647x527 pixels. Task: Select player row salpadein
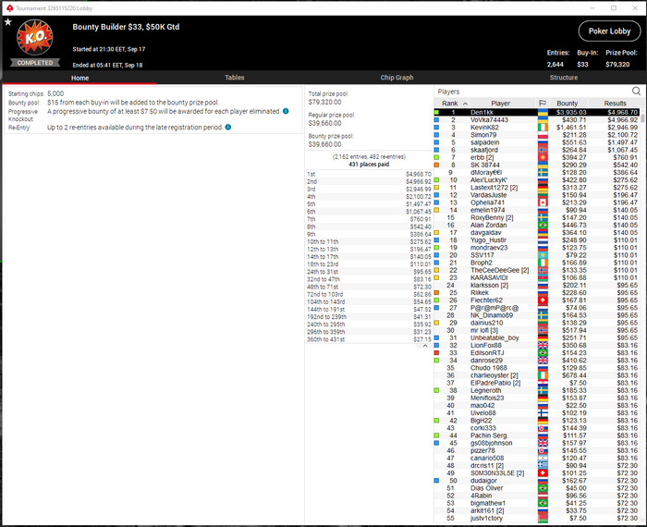(536, 142)
